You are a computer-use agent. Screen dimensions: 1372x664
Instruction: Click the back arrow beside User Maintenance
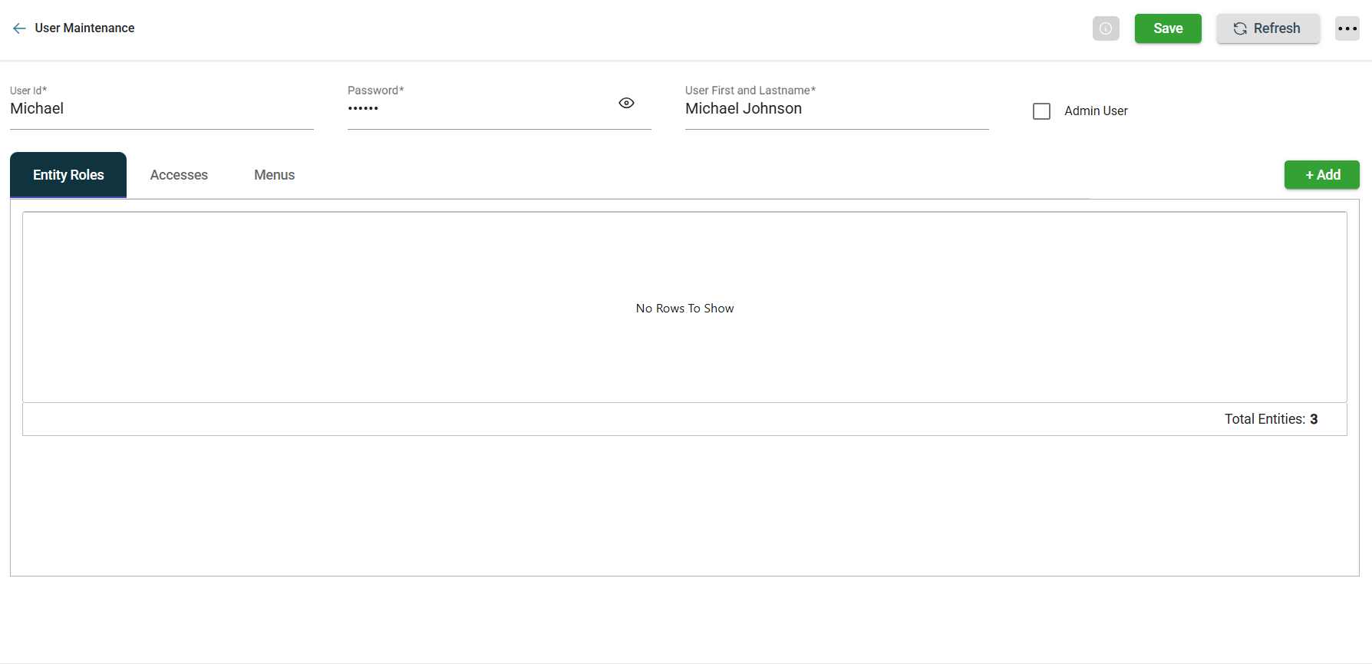(19, 28)
